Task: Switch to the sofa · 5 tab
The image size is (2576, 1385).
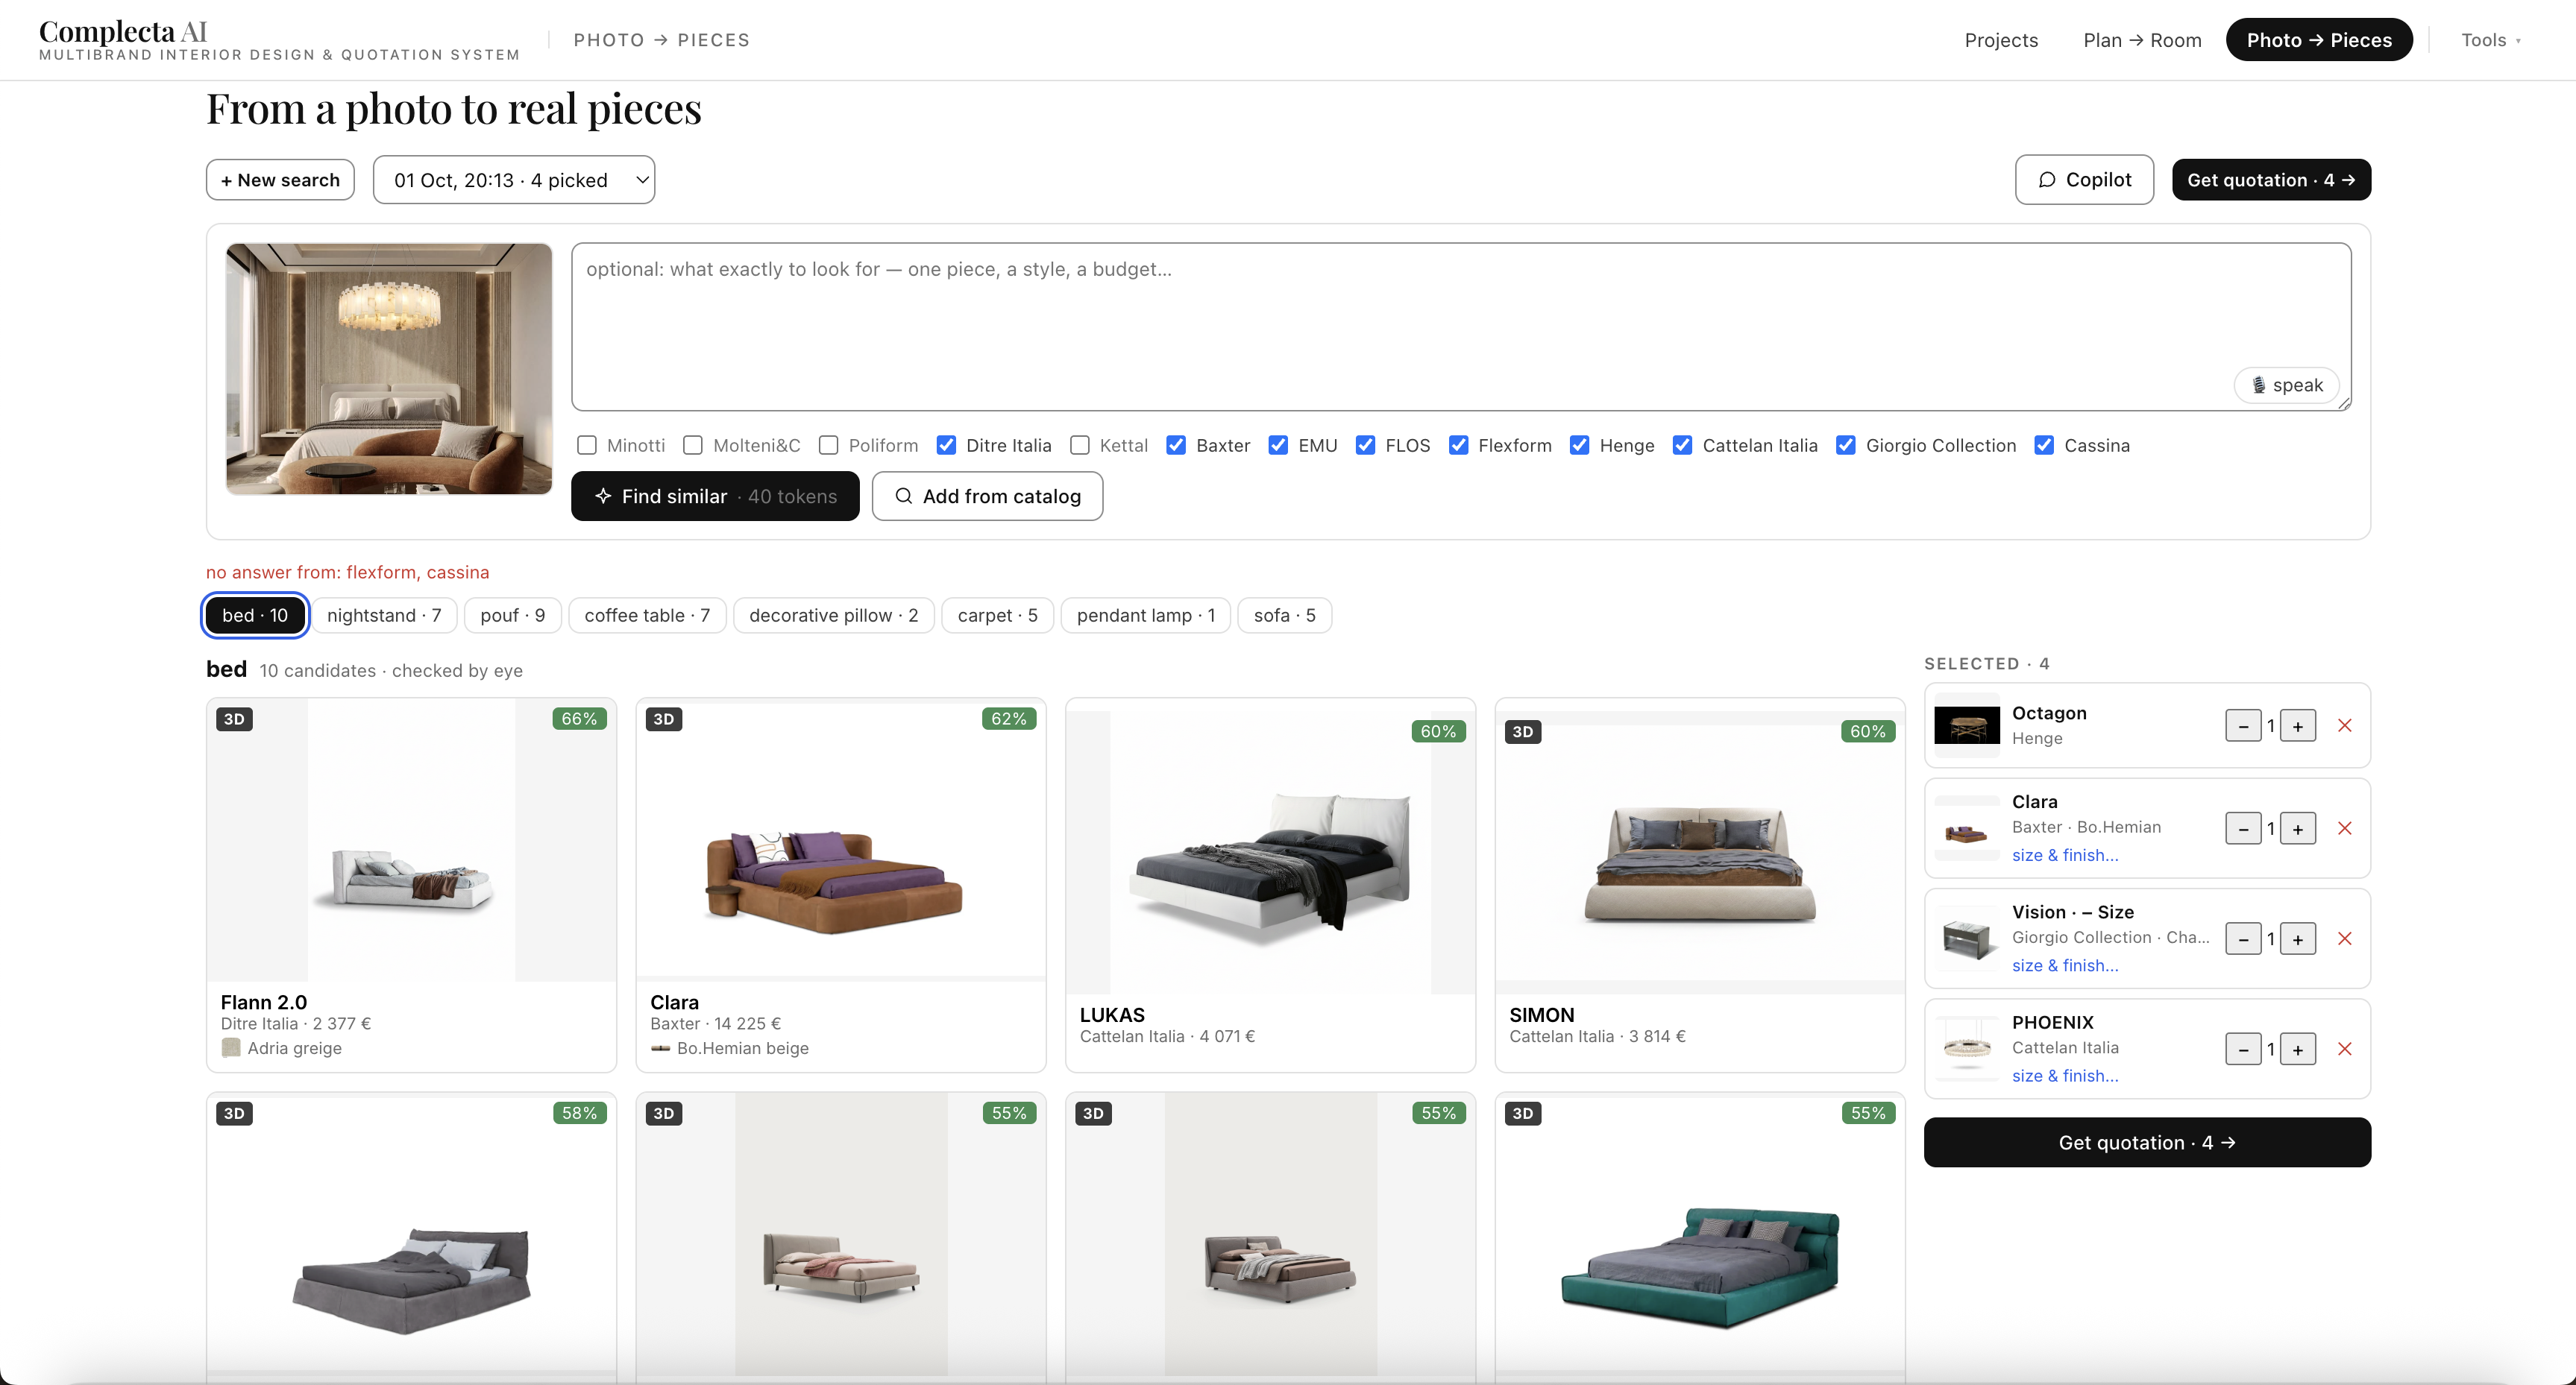Action: [1284, 616]
